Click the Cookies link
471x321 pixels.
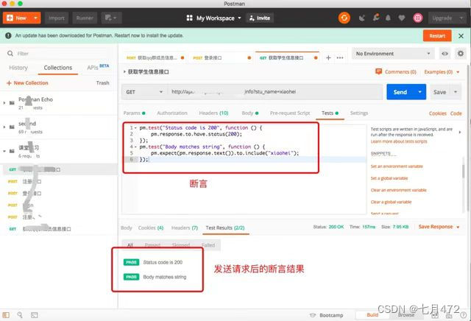click(438, 113)
